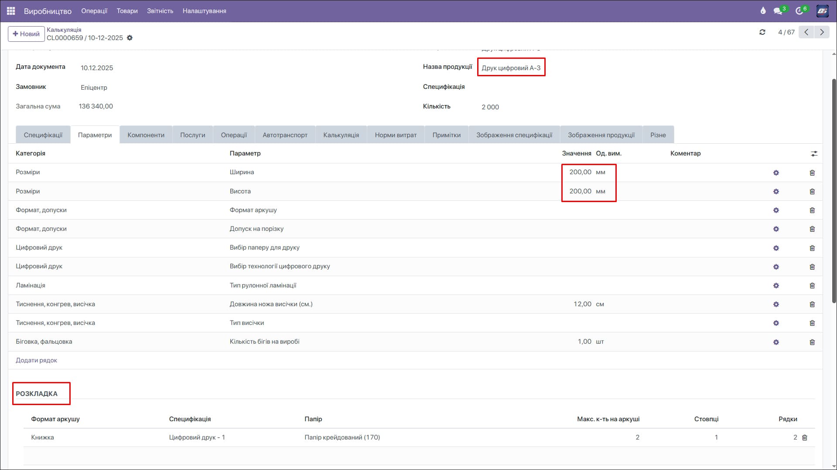
Task: Open the Налаштування menu
Action: pos(204,11)
